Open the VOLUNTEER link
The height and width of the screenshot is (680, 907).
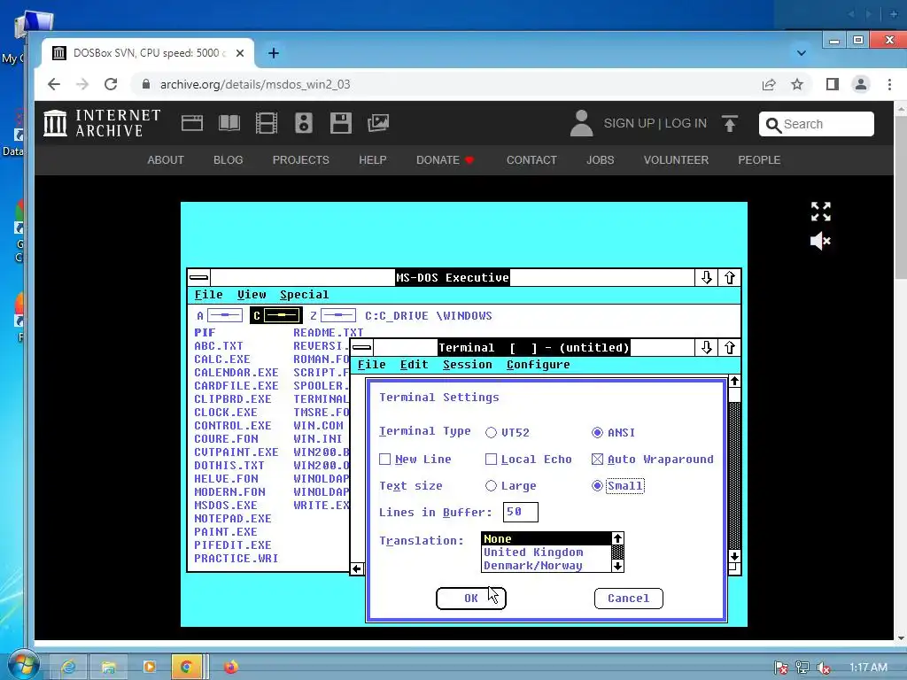click(676, 160)
